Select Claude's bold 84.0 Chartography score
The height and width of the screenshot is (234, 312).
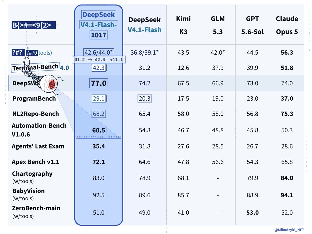(287, 178)
